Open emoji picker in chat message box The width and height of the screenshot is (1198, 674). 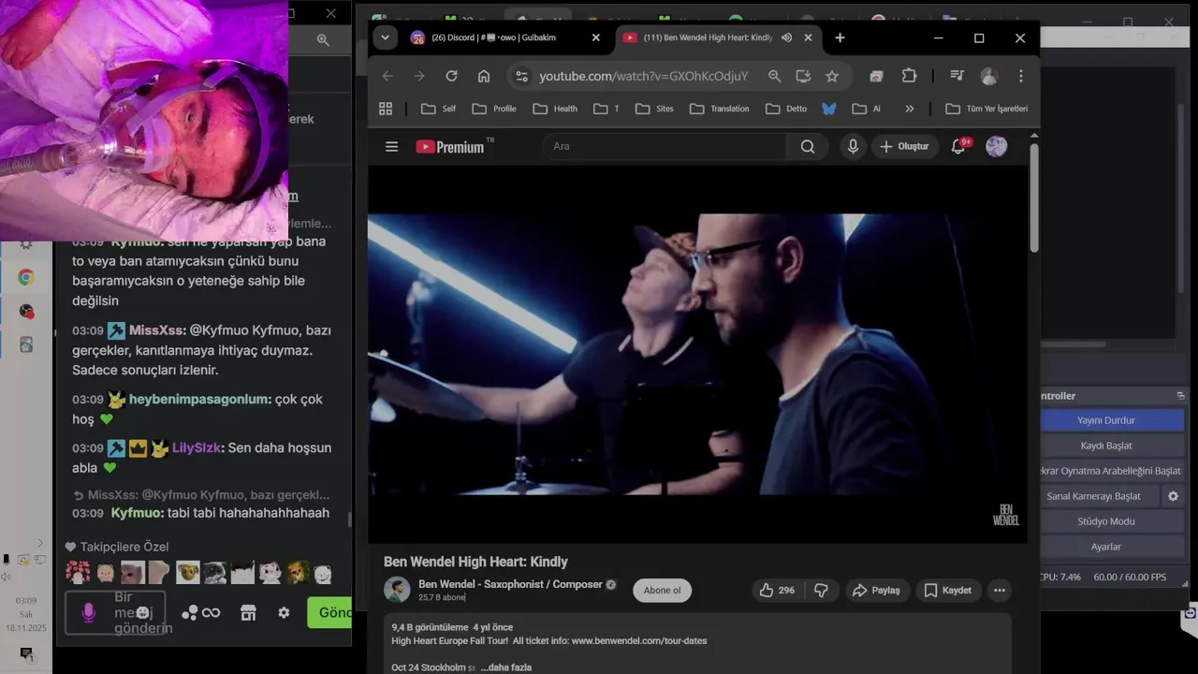tap(143, 612)
